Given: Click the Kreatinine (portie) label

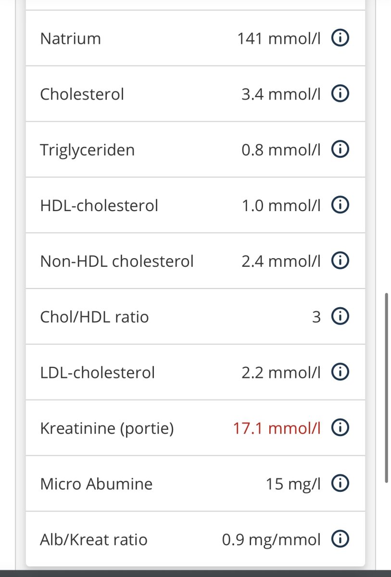Looking at the screenshot, I should 107,428.
